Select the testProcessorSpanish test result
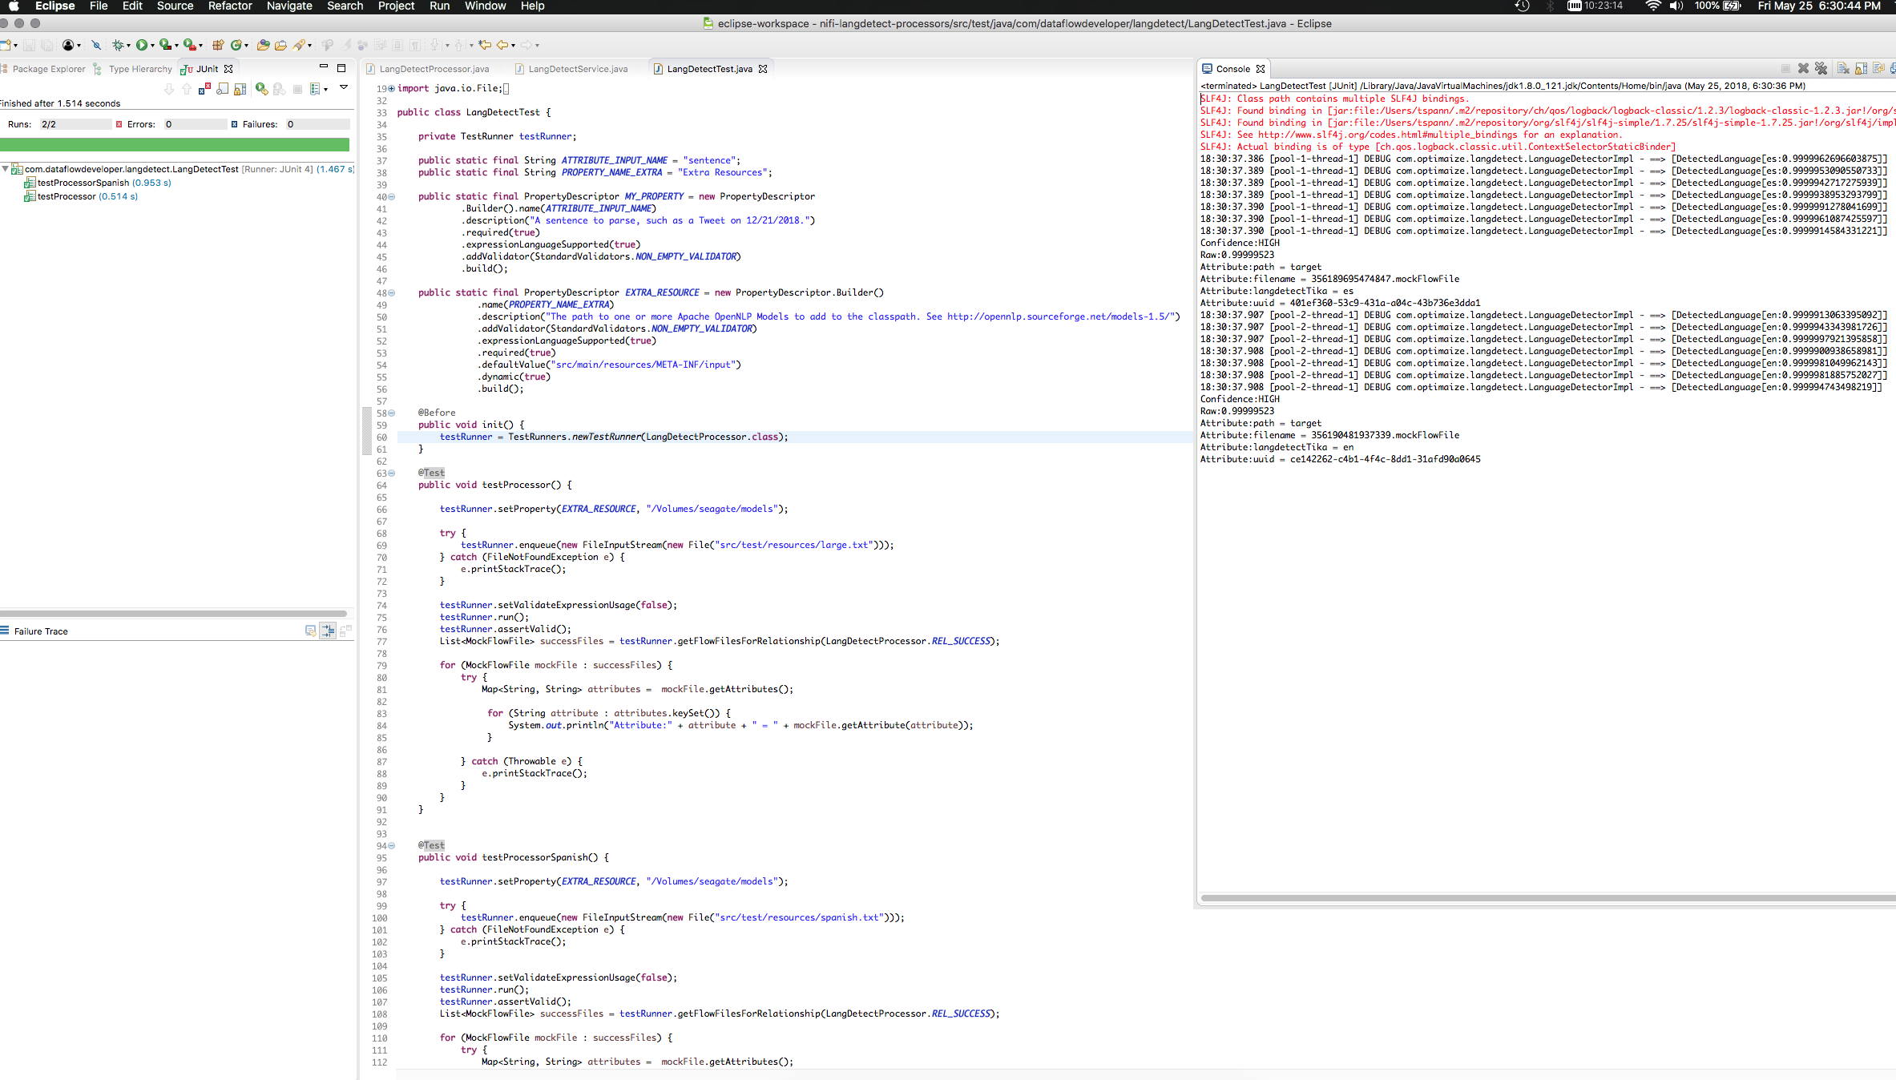Screen dimensions: 1896x1080 103,183
